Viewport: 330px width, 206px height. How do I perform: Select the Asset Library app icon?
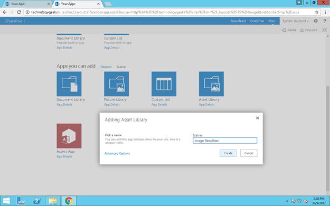point(211,84)
